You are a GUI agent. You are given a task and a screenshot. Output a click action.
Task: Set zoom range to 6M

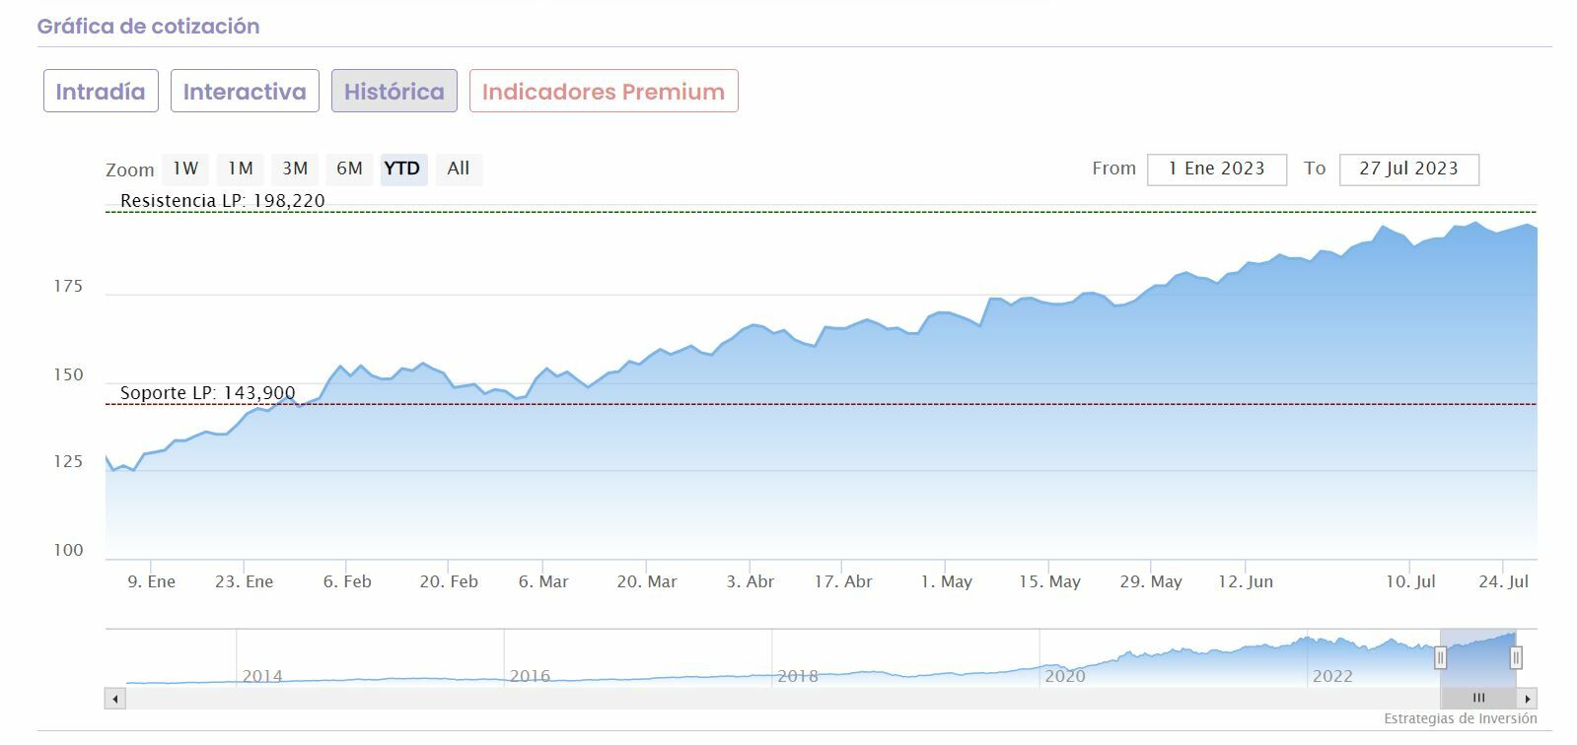pos(349,169)
